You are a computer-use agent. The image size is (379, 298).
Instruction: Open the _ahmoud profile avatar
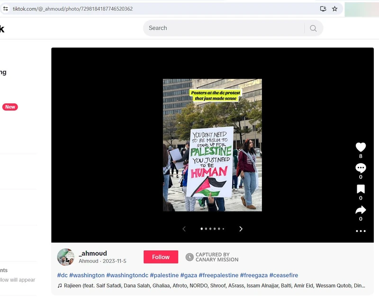66,257
